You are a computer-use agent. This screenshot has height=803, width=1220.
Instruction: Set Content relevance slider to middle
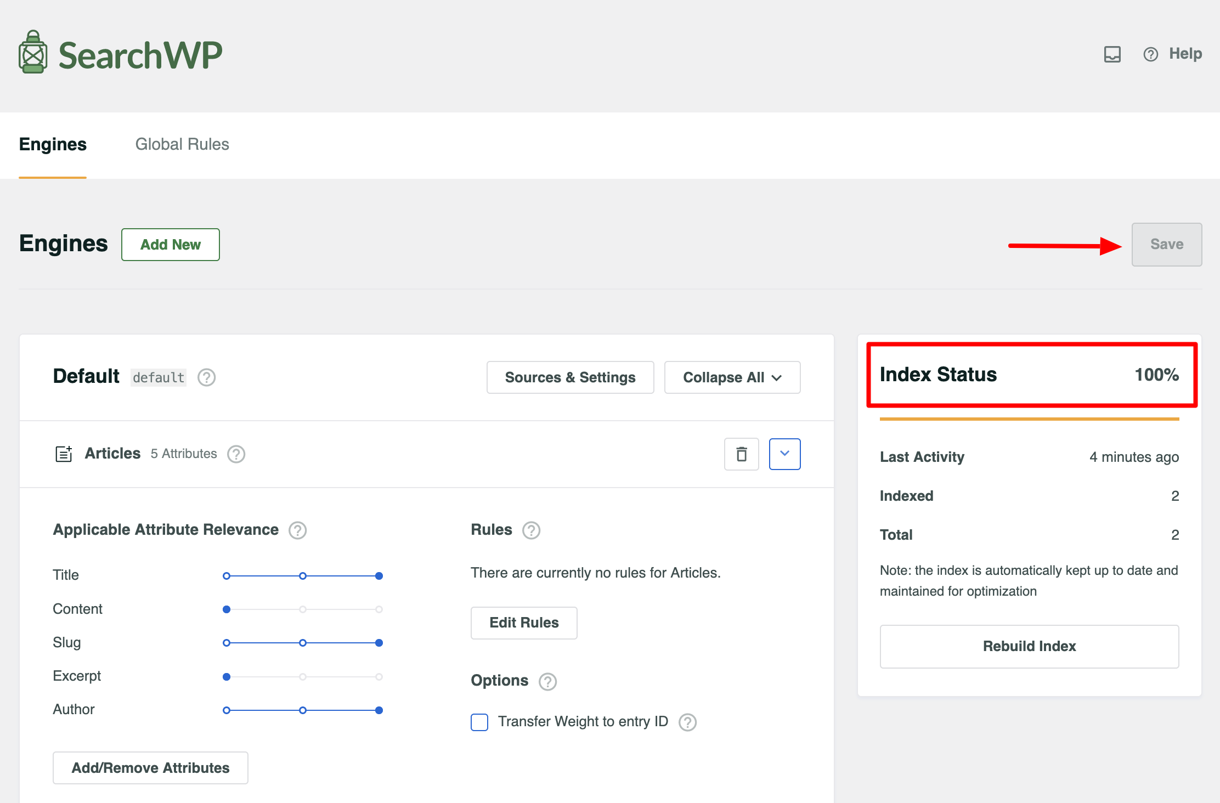pyautogui.click(x=303, y=609)
